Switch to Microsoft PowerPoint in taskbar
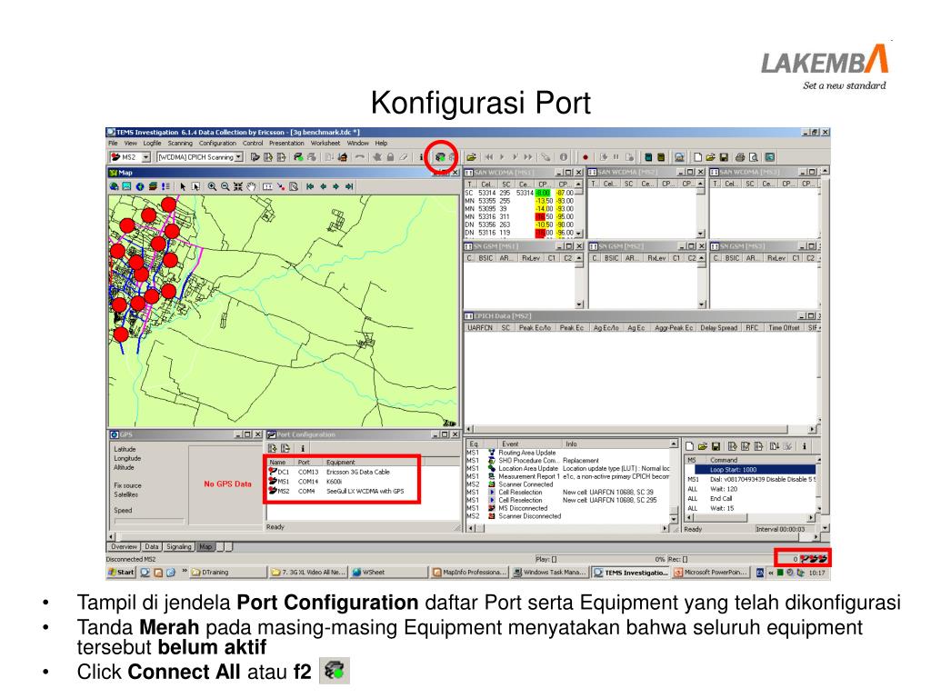The image size is (931, 698). tap(711, 573)
